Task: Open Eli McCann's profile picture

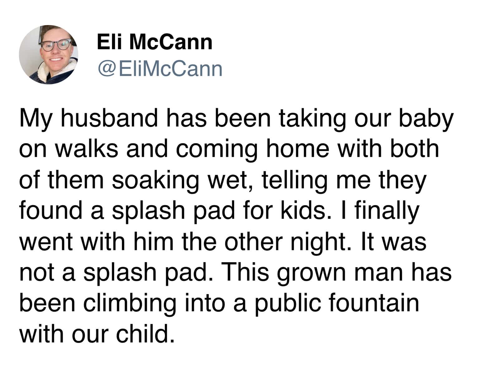Action: pyautogui.click(x=49, y=55)
